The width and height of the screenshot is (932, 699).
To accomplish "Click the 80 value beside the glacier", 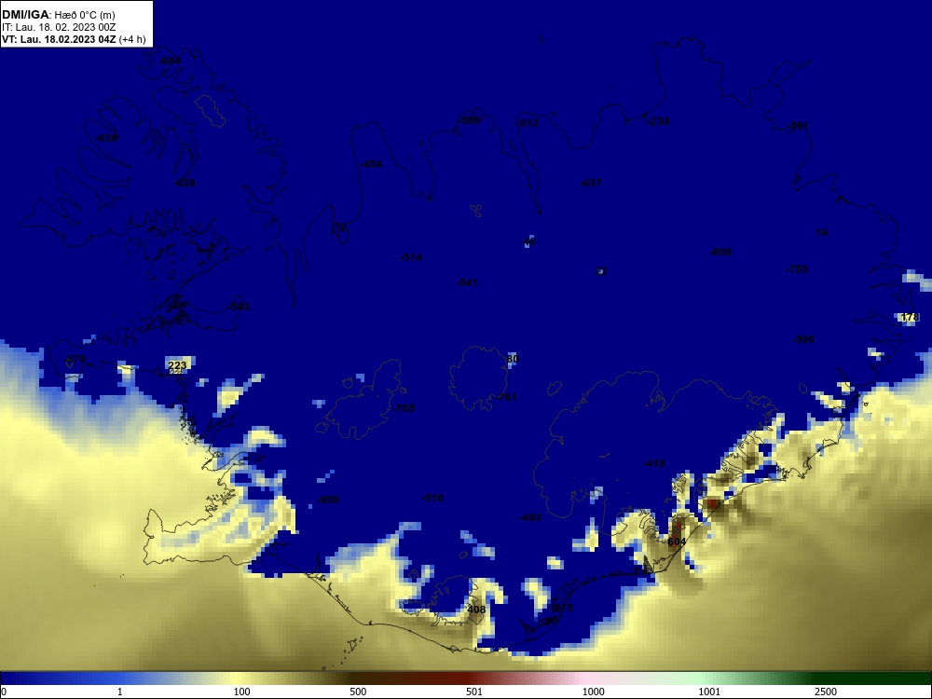I will point(513,359).
